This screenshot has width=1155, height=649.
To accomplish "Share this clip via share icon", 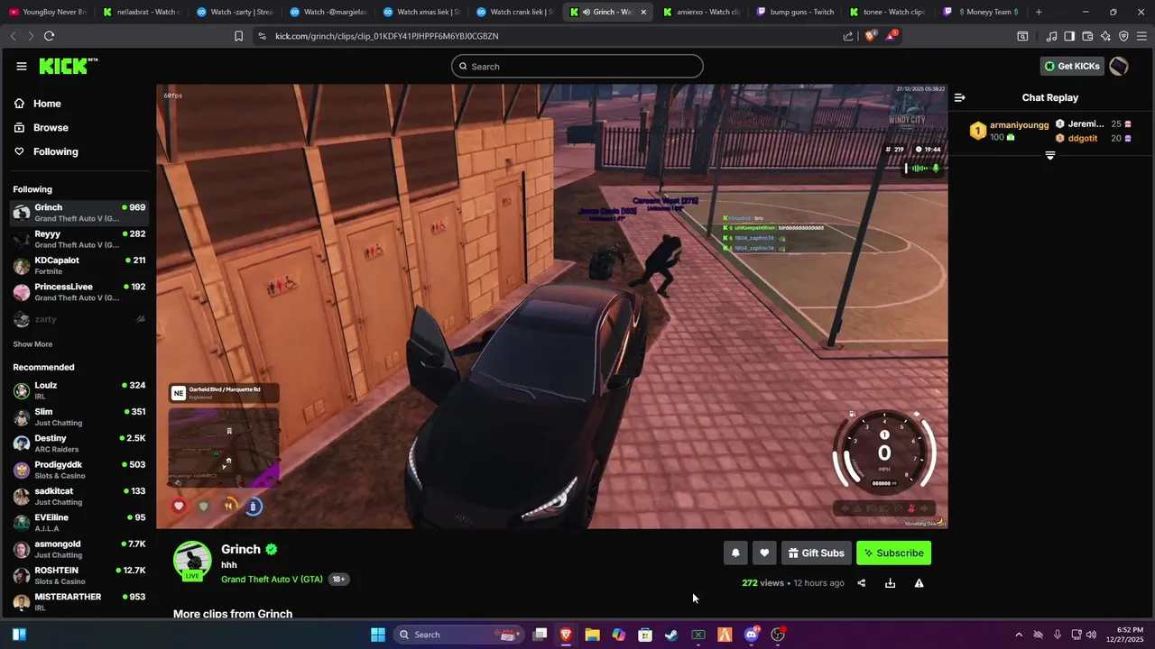I will [861, 583].
